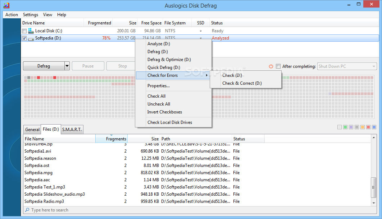Image resolution: width=382 pixels, height=219 pixels.
Task: Click the red Analyzed status text
Action: (x=220, y=38)
